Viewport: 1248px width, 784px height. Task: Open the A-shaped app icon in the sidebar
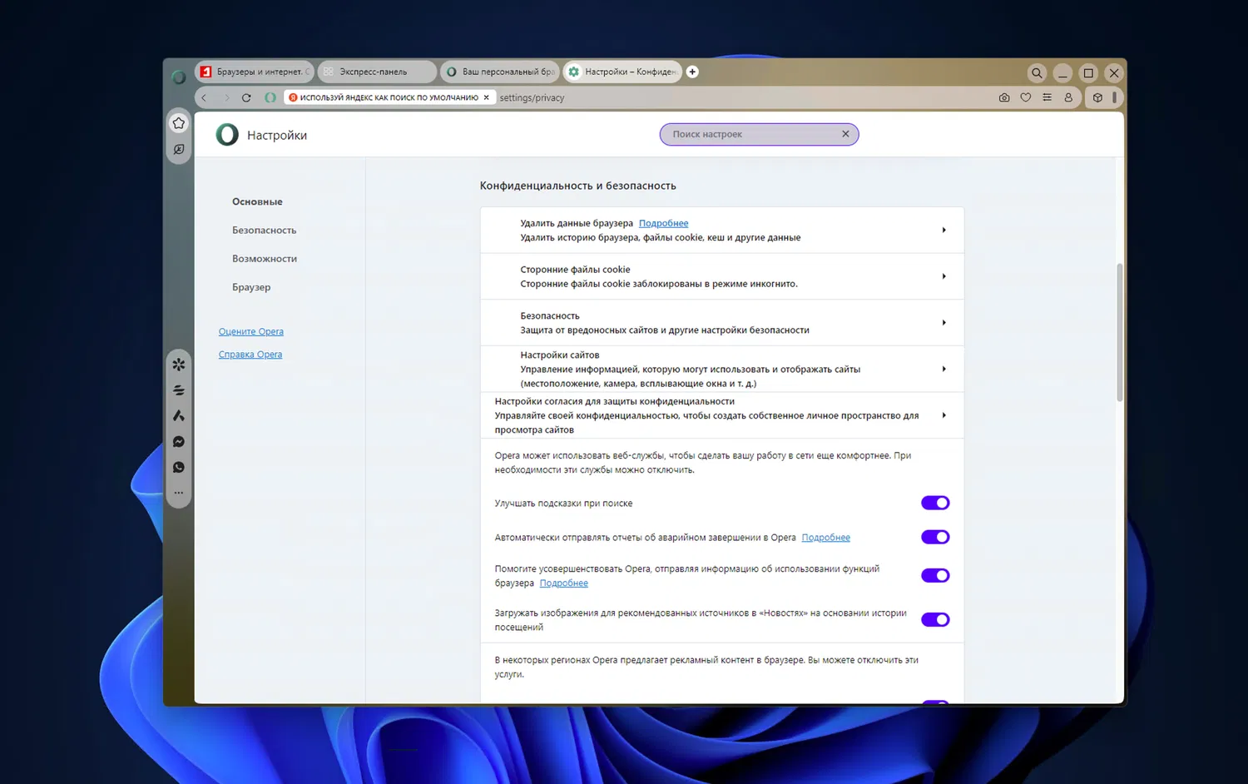[x=179, y=416]
